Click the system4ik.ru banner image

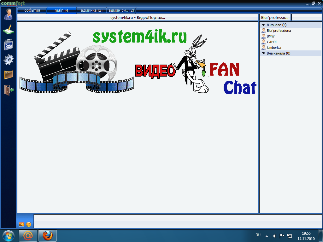click(x=138, y=62)
